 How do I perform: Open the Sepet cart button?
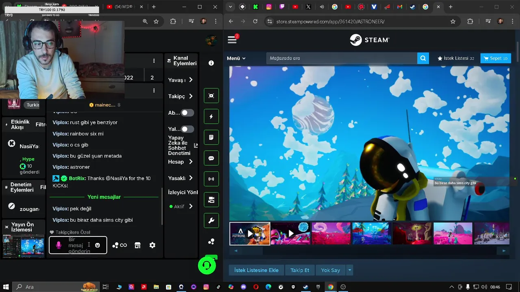tap(496, 58)
